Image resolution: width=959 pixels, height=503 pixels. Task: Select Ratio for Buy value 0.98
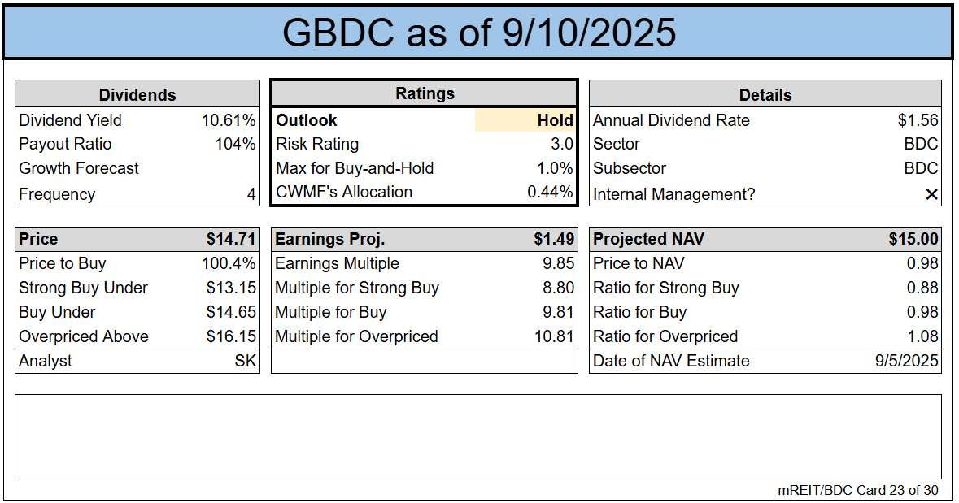pos(922,312)
